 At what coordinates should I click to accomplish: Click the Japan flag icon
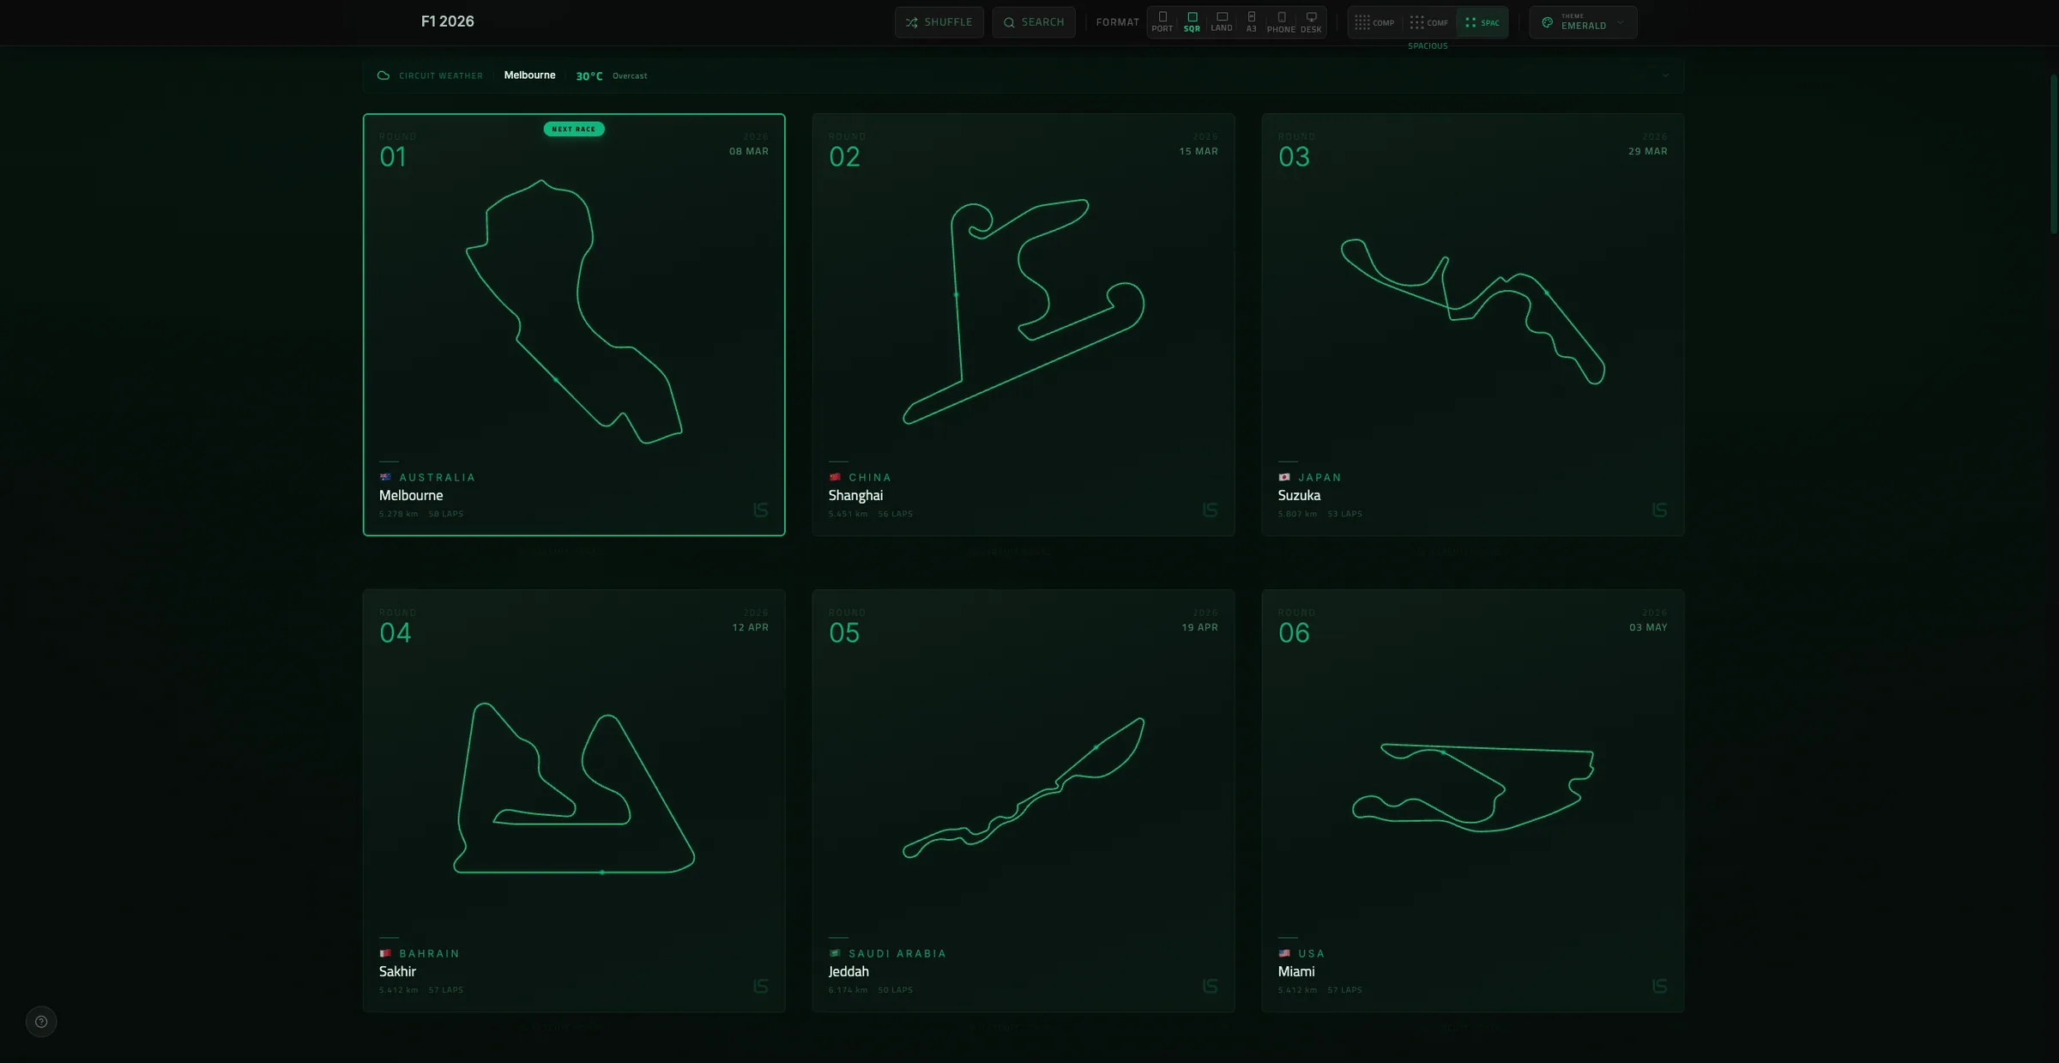point(1284,477)
